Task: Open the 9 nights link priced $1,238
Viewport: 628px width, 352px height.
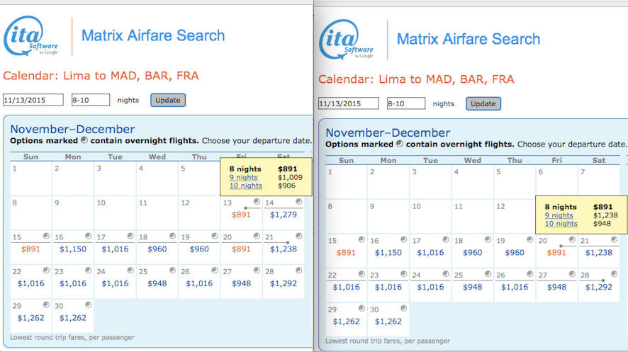Action: click(x=559, y=215)
